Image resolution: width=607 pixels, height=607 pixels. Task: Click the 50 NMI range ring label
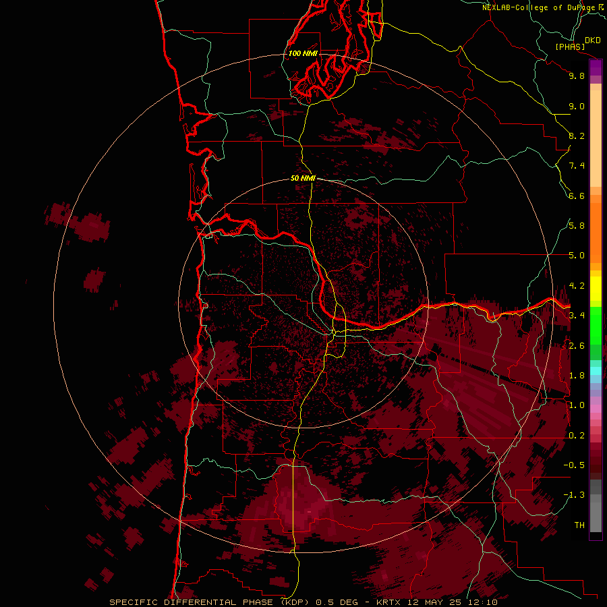[x=303, y=178]
